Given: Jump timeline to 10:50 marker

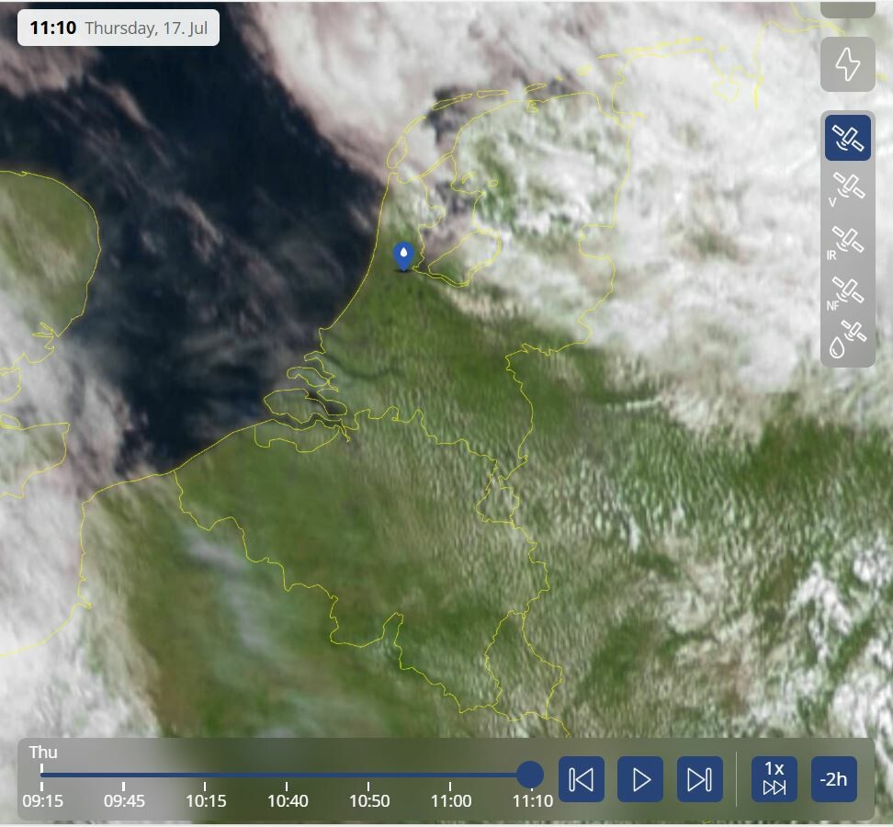Looking at the screenshot, I should 369,800.
